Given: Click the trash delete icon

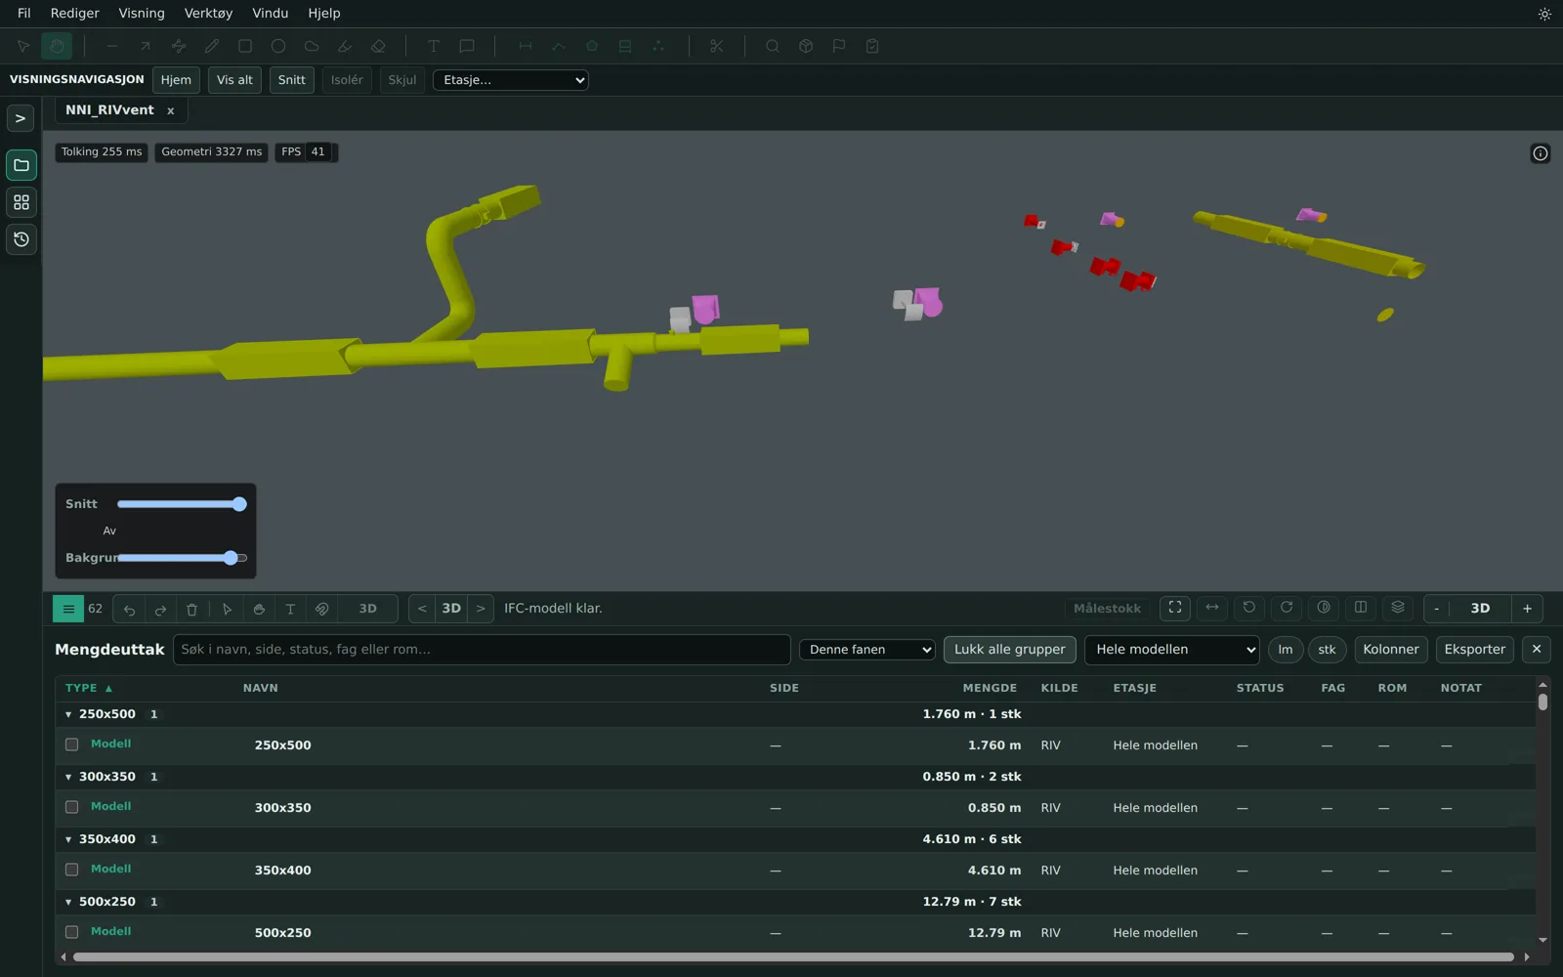Looking at the screenshot, I should coord(191,609).
